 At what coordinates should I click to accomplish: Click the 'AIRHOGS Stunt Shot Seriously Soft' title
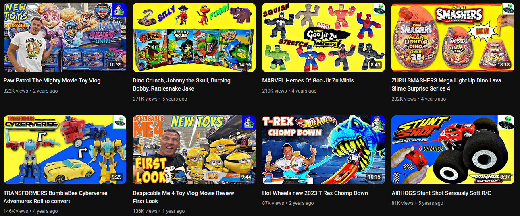[441, 193]
